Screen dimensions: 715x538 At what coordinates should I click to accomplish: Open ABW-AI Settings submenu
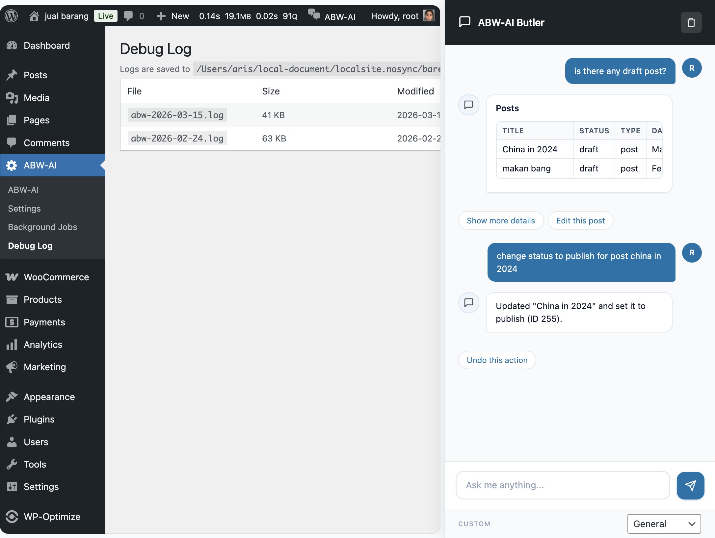[x=24, y=209]
